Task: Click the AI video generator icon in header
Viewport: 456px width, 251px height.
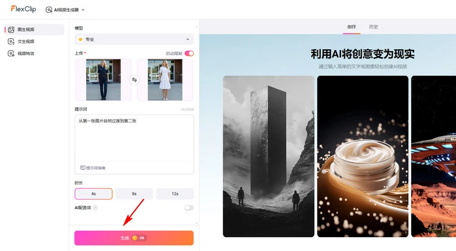Action: click(49, 10)
